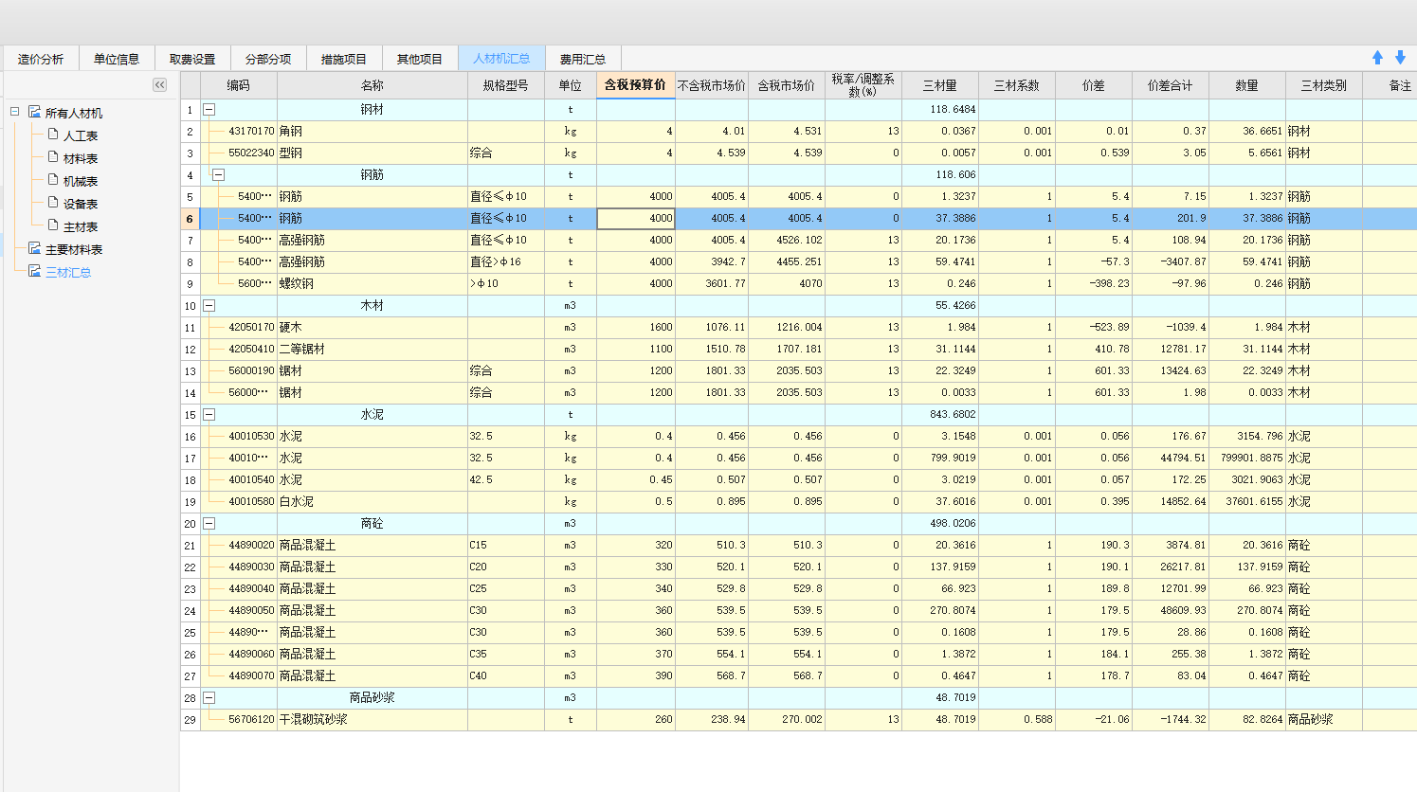The height and width of the screenshot is (792, 1417).
Task: Click the C35 specification cell
Action: point(506,655)
